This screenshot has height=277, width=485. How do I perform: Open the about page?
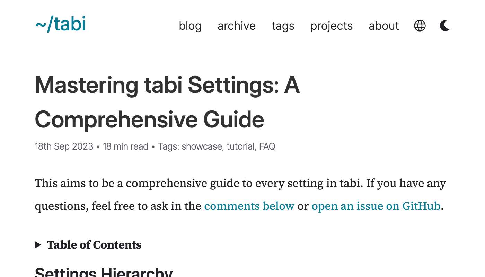[383, 26]
